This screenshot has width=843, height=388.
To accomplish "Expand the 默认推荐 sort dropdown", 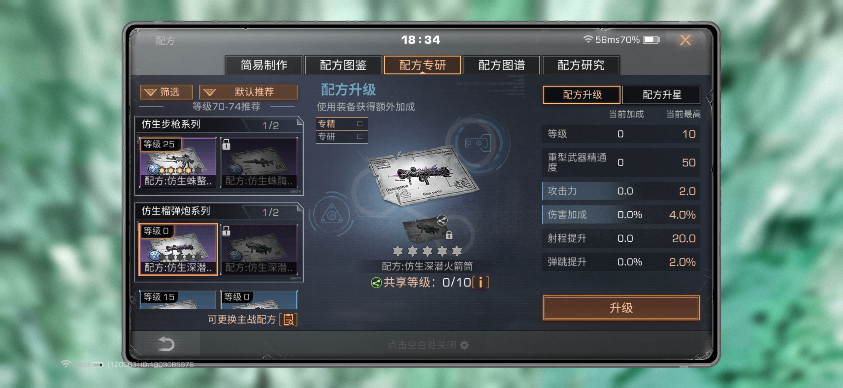I will click(x=248, y=92).
